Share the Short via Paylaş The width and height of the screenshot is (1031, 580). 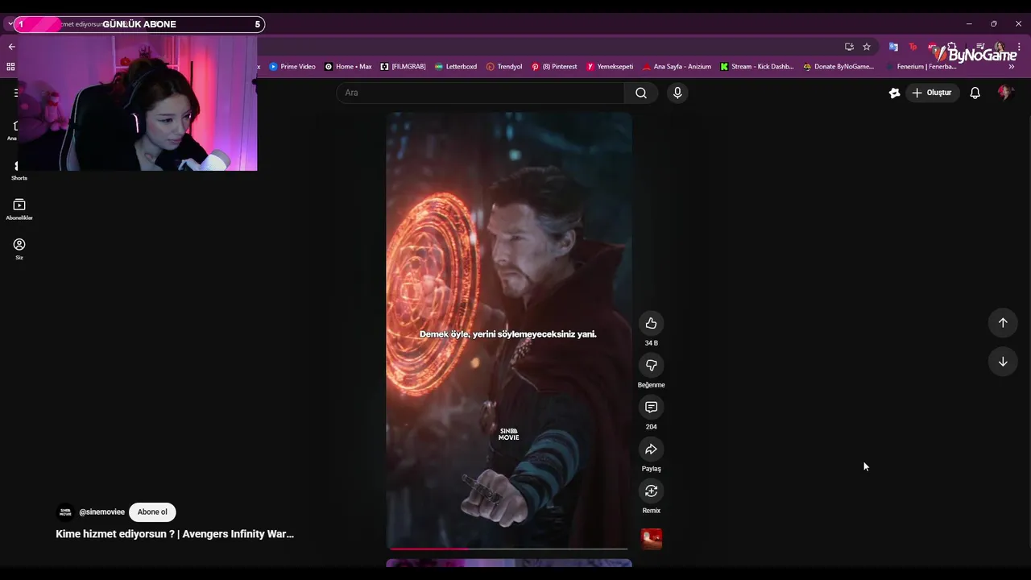651,449
